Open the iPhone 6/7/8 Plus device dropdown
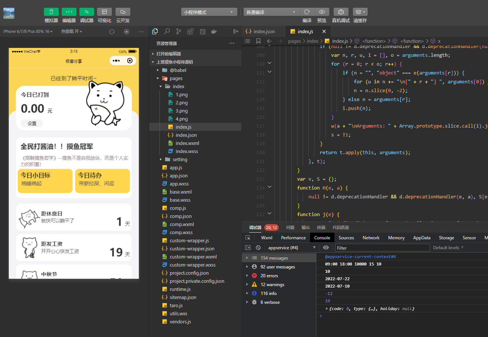 tap(28, 32)
